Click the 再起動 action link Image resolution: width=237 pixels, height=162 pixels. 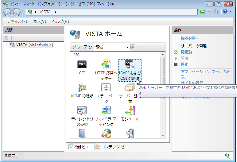(186, 52)
